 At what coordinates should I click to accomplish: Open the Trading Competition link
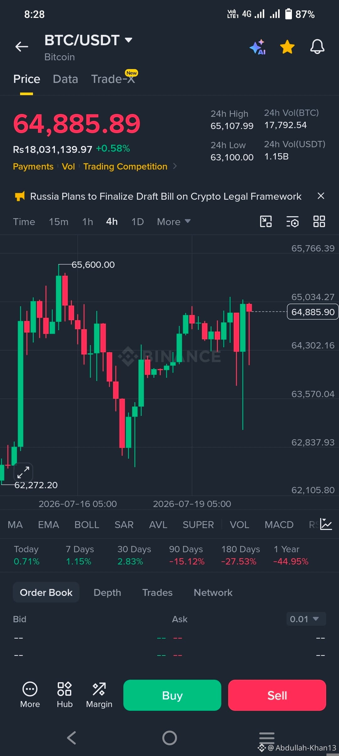125,166
